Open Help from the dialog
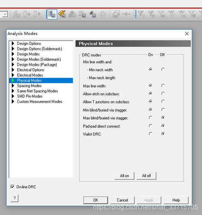Screen dimensions: 202x215 point(176,200)
